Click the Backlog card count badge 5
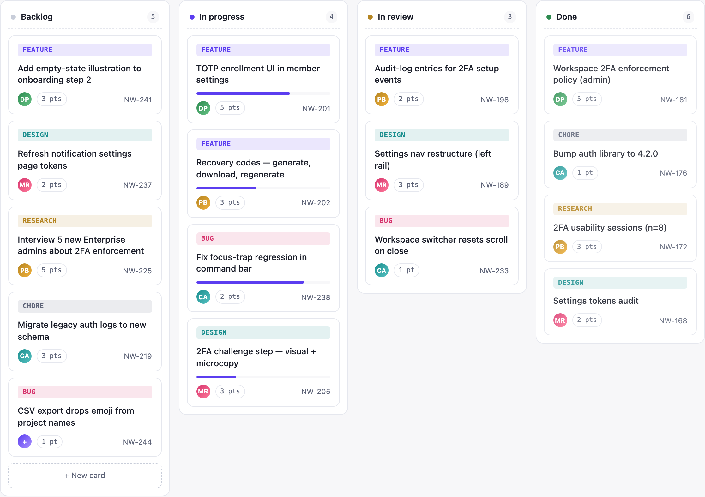705x497 pixels. (x=153, y=17)
